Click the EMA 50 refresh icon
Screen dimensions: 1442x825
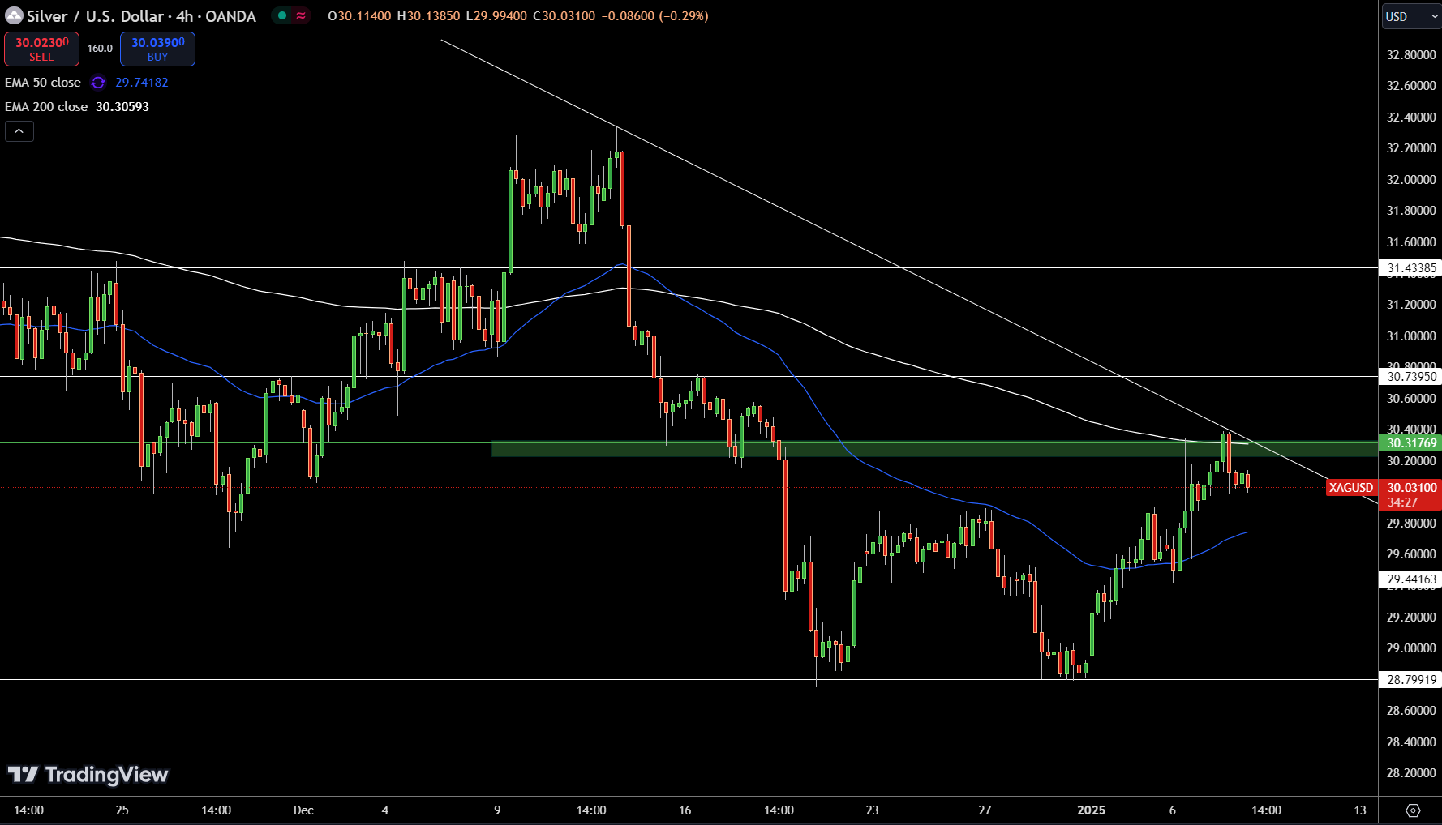(98, 83)
